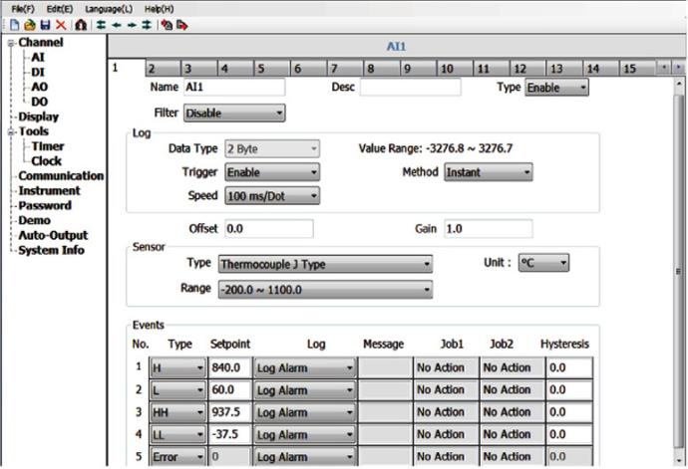Image resolution: width=688 pixels, height=469 pixels.
Task: Open Clock under Tools
Action: pyautogui.click(x=47, y=161)
